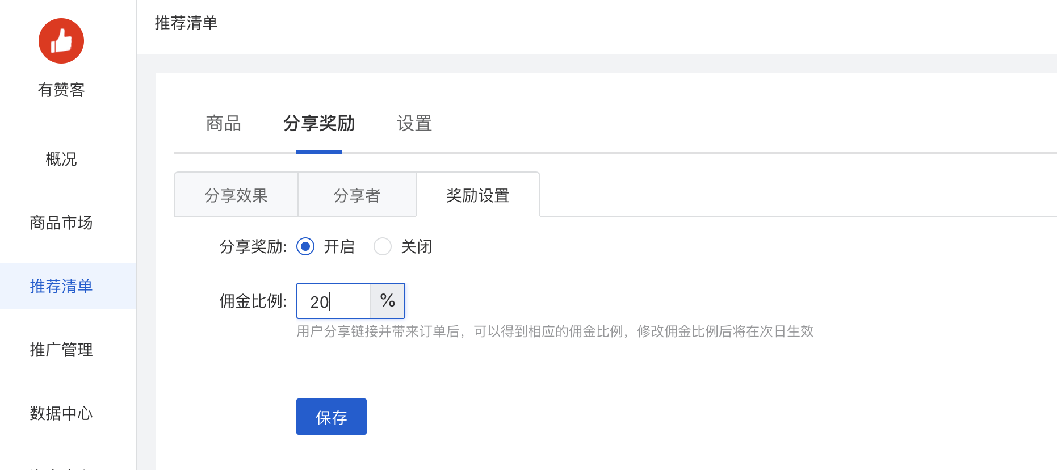This screenshot has height=470, width=1057.
Task: Open the 分享者 sub-tab
Action: [x=357, y=195]
